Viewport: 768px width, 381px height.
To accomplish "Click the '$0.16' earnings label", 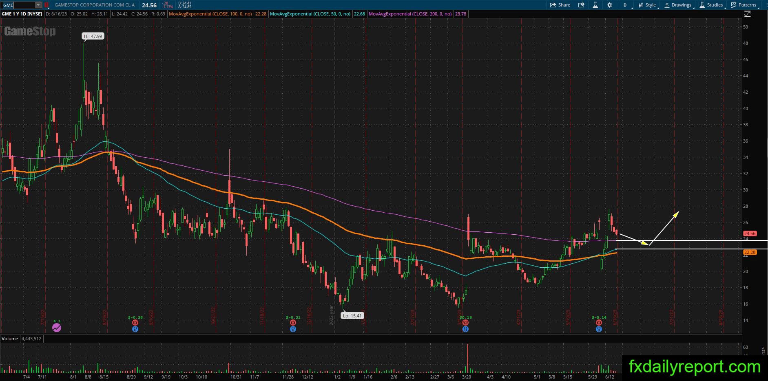I will click(x=465, y=317).
